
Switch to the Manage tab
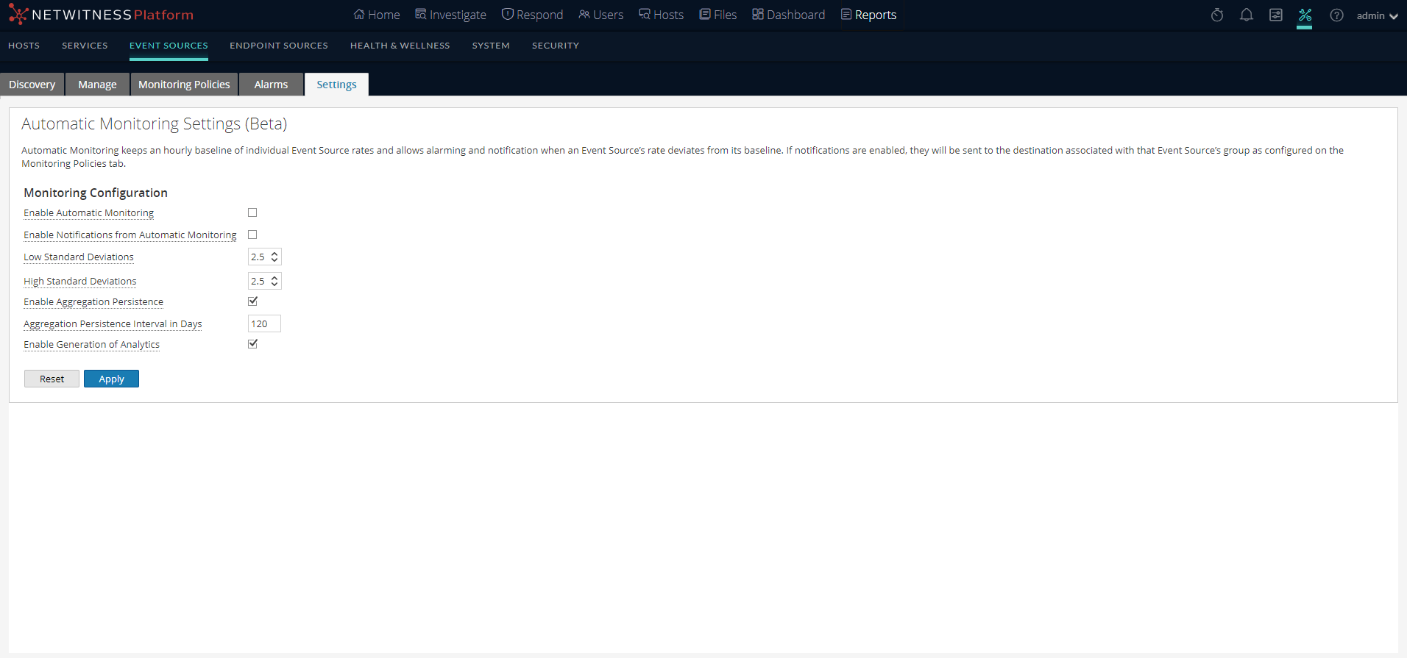tap(97, 85)
